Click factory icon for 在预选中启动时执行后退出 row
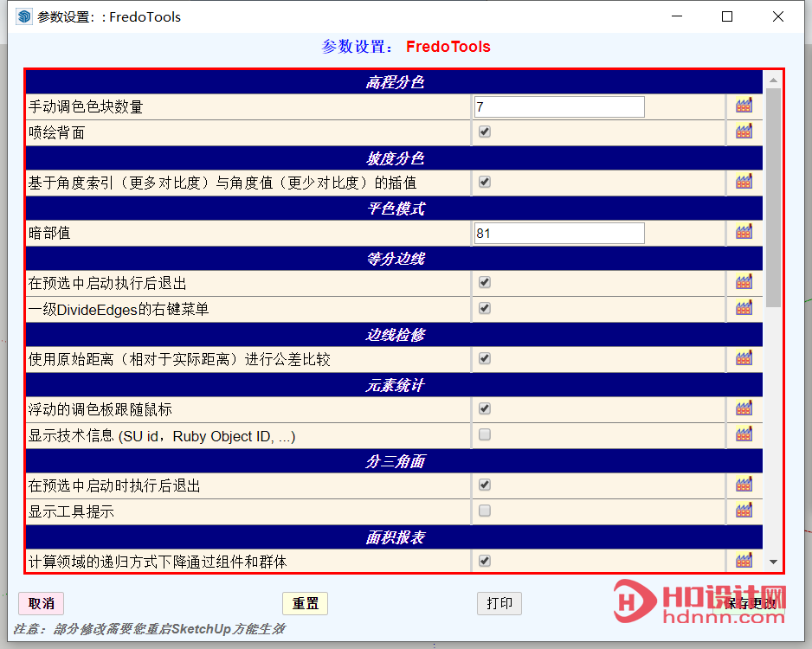The height and width of the screenshot is (649, 812). click(744, 485)
